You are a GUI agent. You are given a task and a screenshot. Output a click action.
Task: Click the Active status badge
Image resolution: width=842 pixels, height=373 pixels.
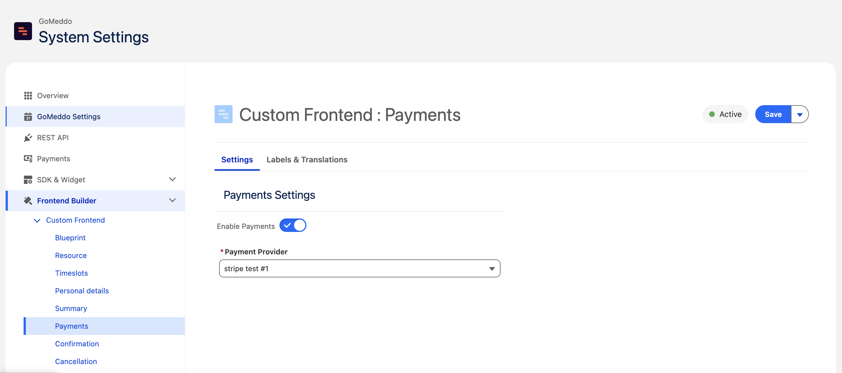pyautogui.click(x=725, y=114)
